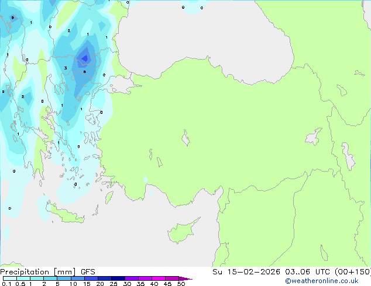Click the forecast date 'Su 15-02-2026'
The height and width of the screenshot is (286, 371).
[x=246, y=271]
